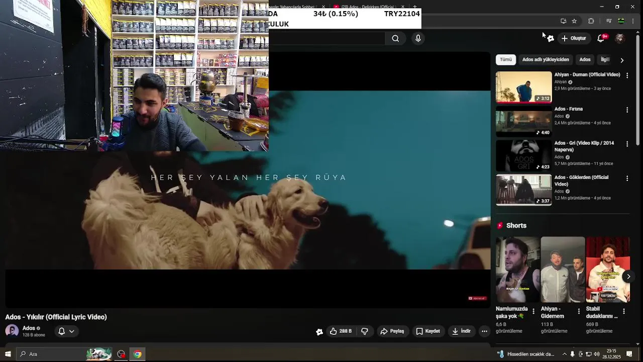
Task: Open Chrome extensions puzzle icon
Action: (591, 21)
